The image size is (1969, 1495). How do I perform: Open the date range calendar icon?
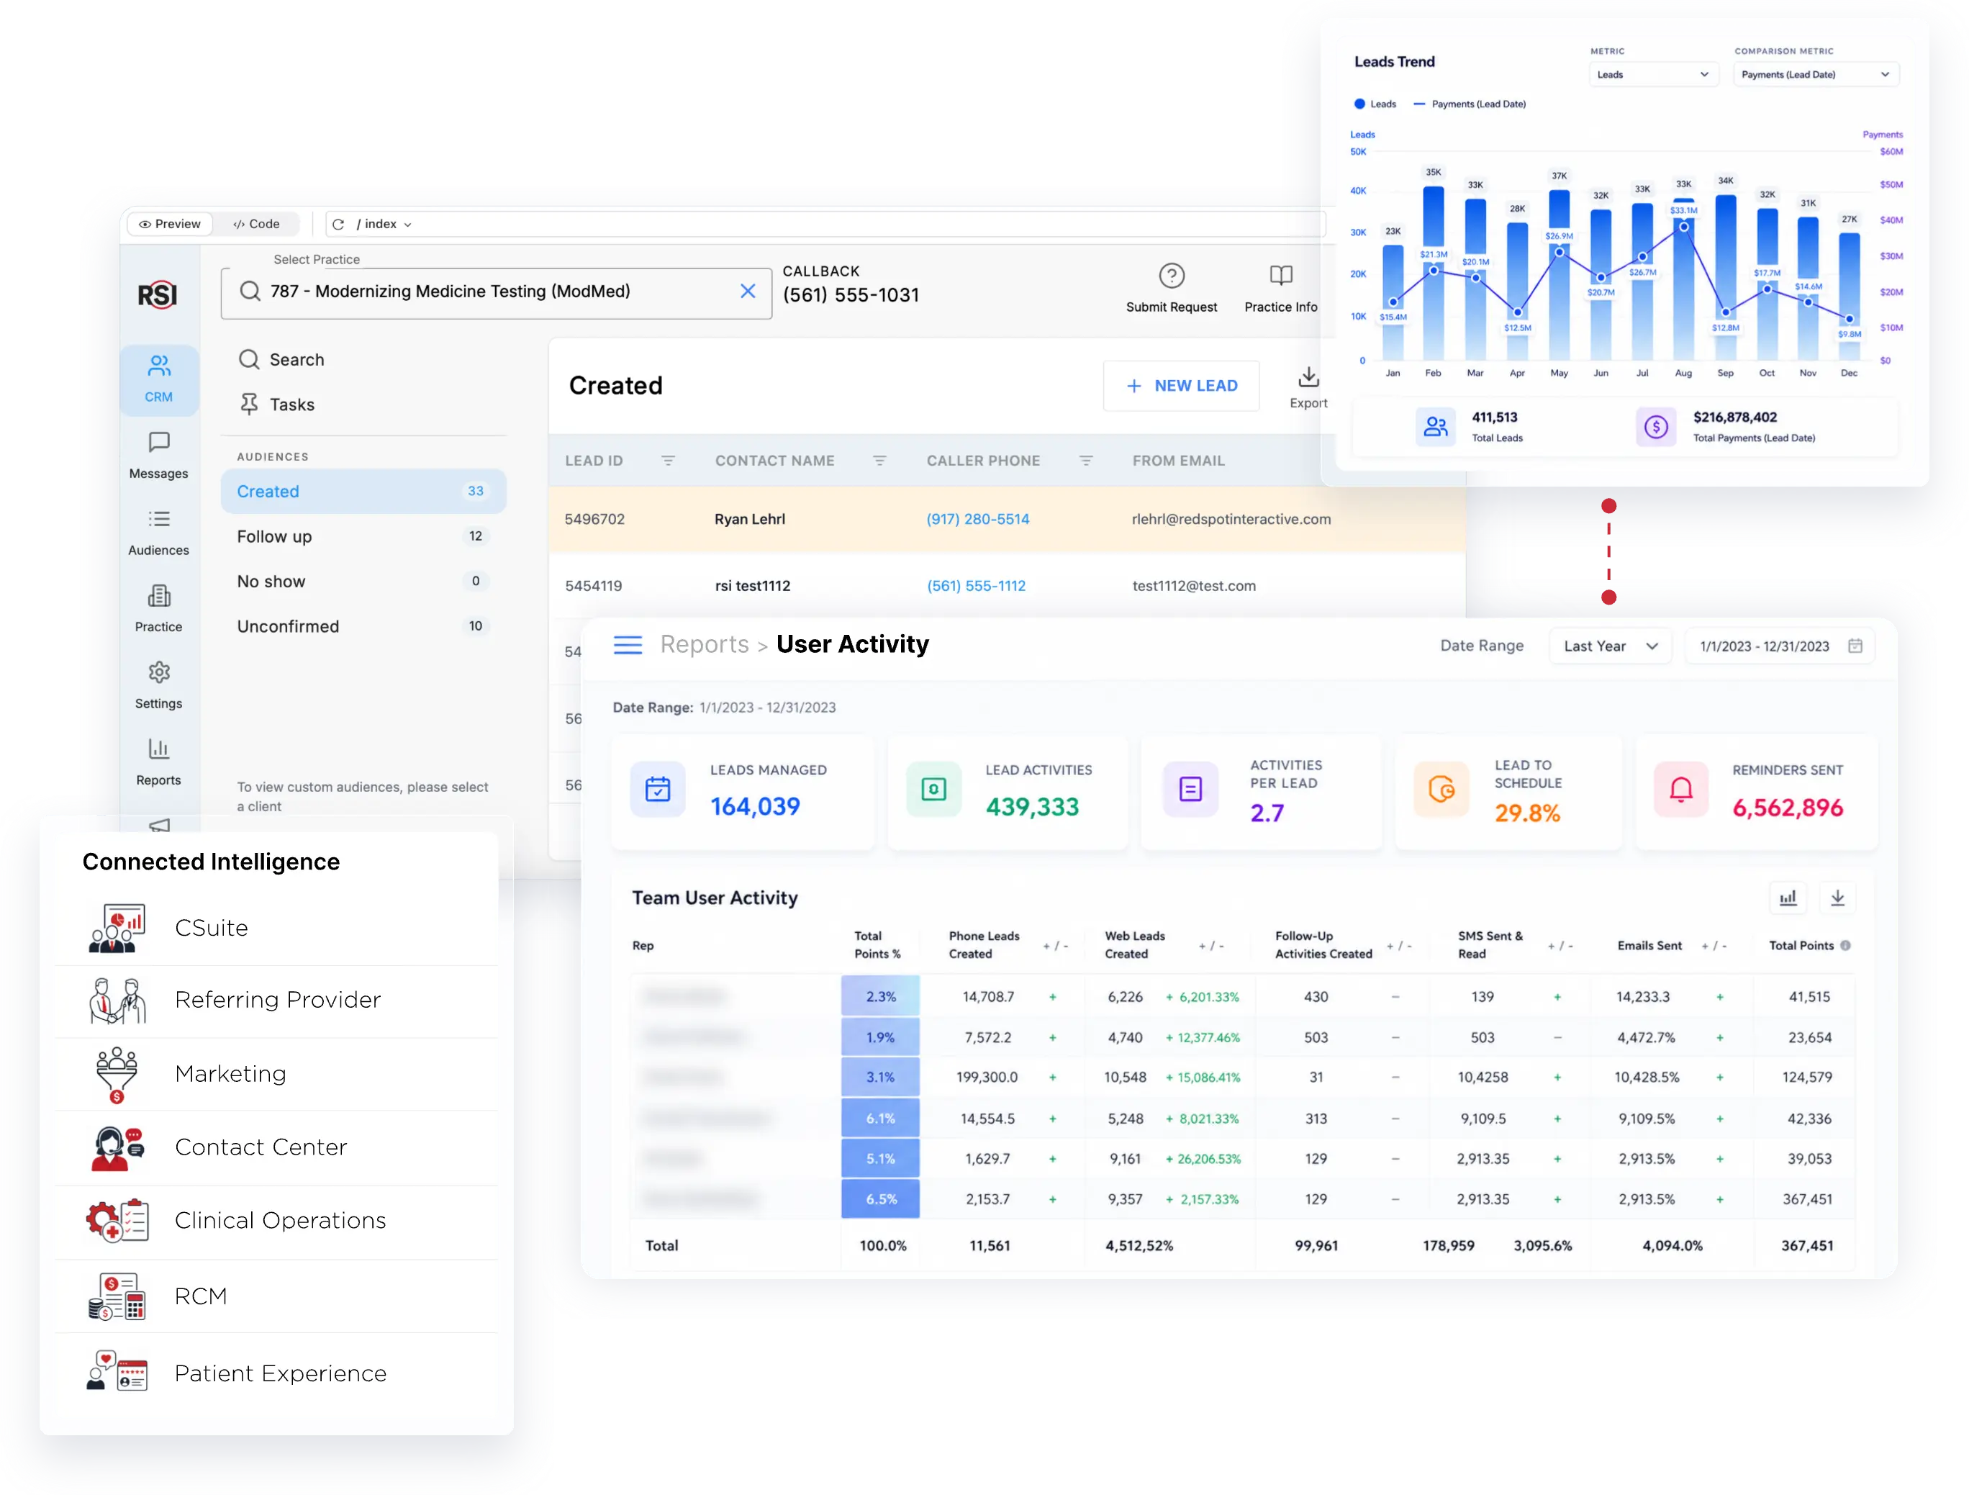pyautogui.click(x=1855, y=646)
